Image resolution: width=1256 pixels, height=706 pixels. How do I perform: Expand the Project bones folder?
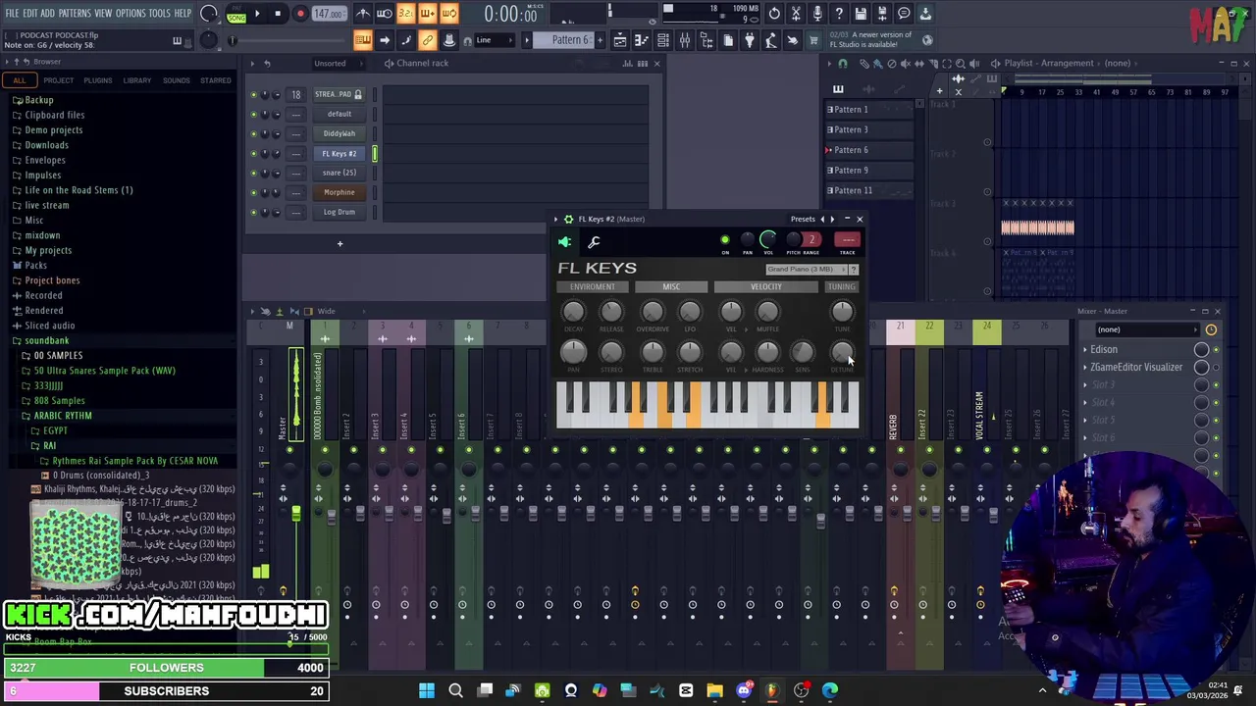[52, 280]
